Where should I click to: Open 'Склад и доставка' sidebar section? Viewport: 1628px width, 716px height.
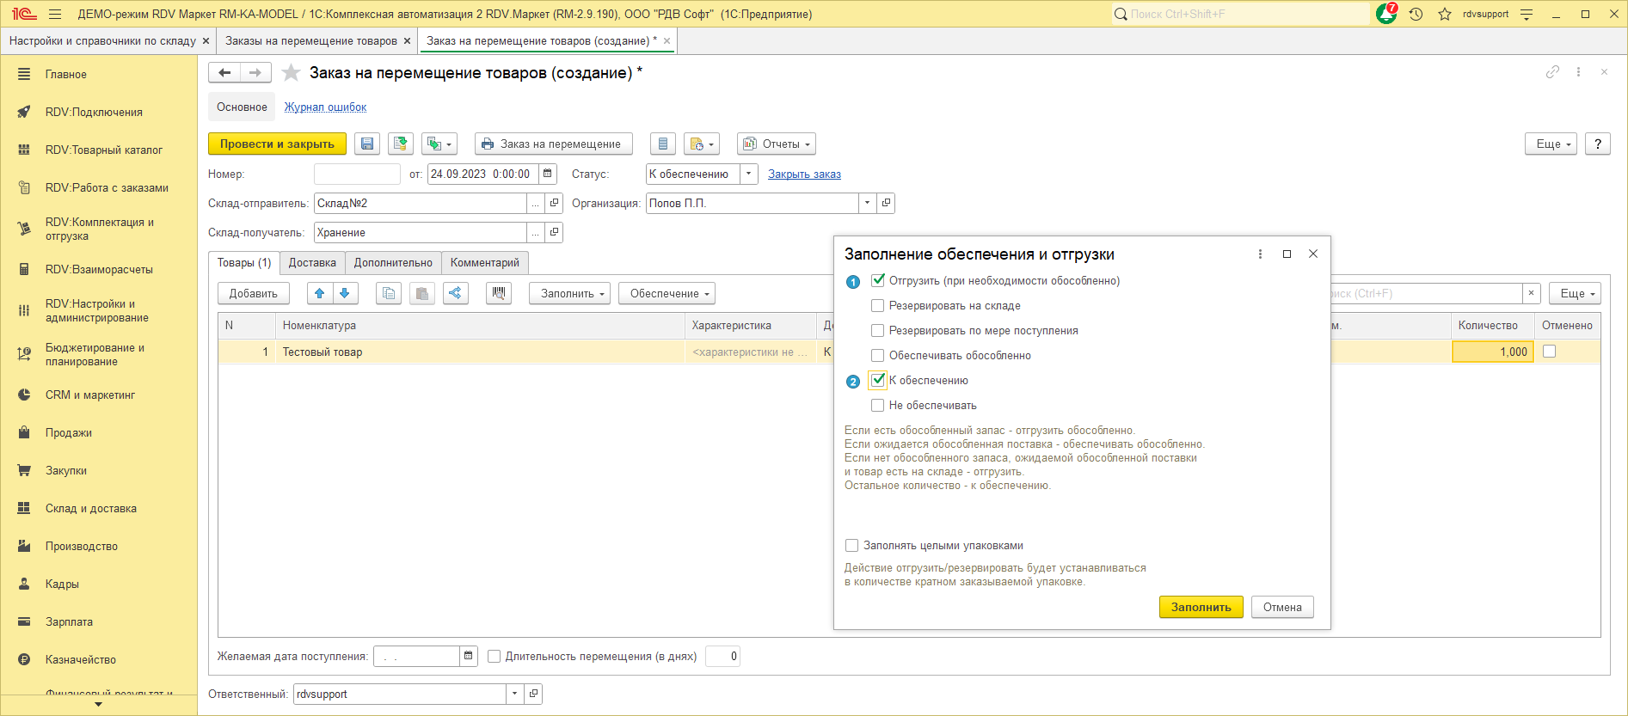90,509
